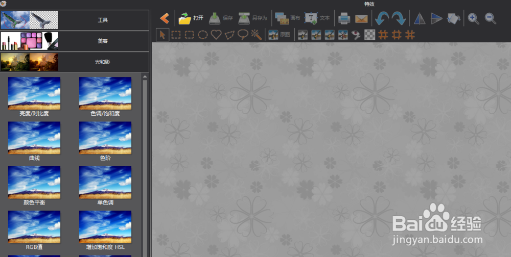Image resolution: width=511 pixels, height=257 pixels.
Task: Zoom out with the minus magnifier
Action: 490,18
